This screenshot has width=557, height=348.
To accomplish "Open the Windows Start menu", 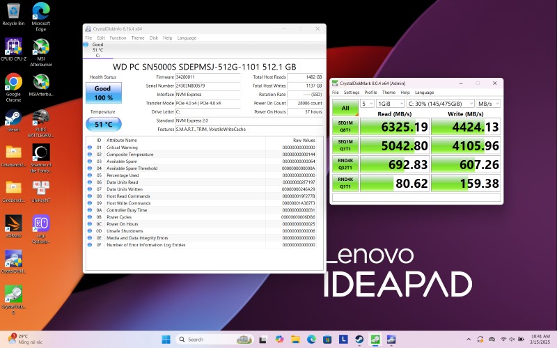I will click(x=166, y=340).
